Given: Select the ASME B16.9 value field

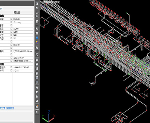Looking at the screenshot, I should point(23,58).
